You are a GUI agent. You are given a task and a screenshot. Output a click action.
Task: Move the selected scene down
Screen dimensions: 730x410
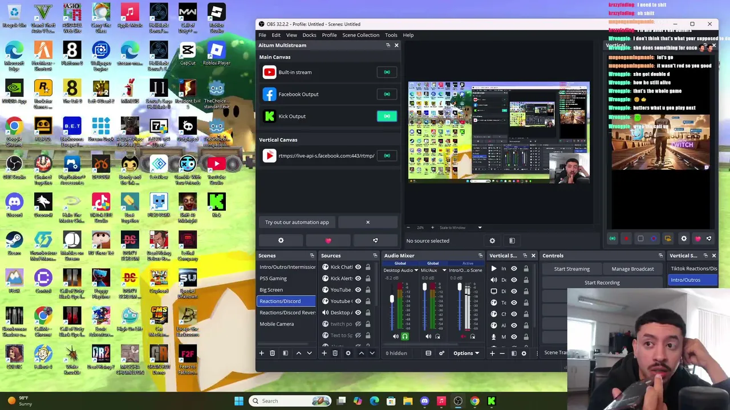309,353
